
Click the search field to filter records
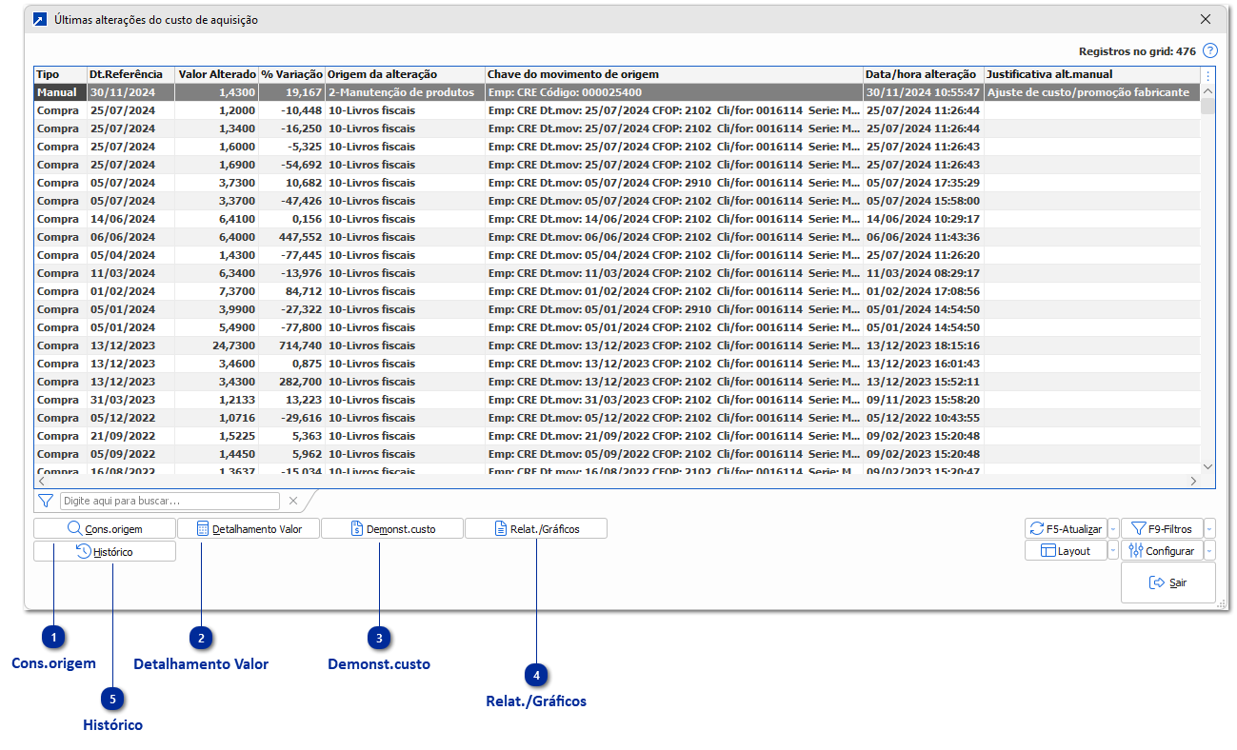pos(170,501)
